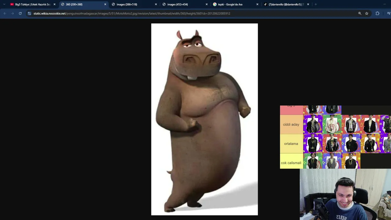Open the tepki - Google'da Ara tab
The width and height of the screenshot is (391, 220).
[x=236, y=4]
